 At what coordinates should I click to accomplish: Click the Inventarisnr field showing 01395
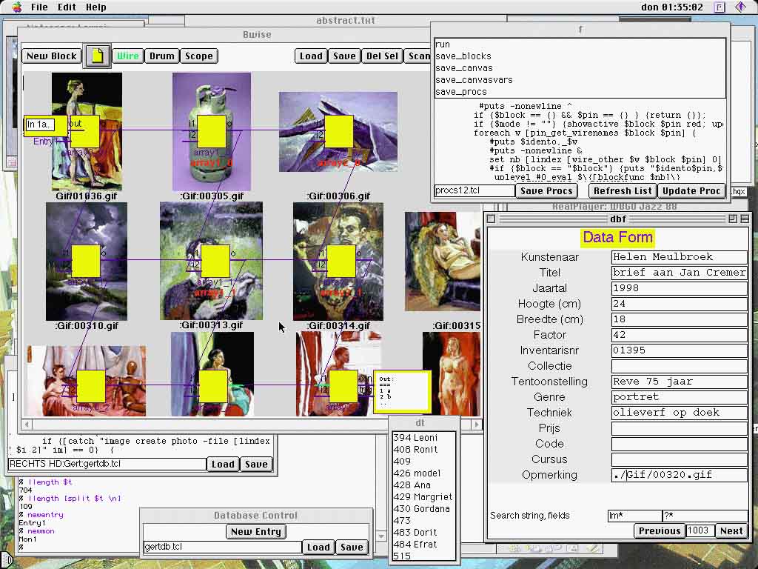point(680,350)
